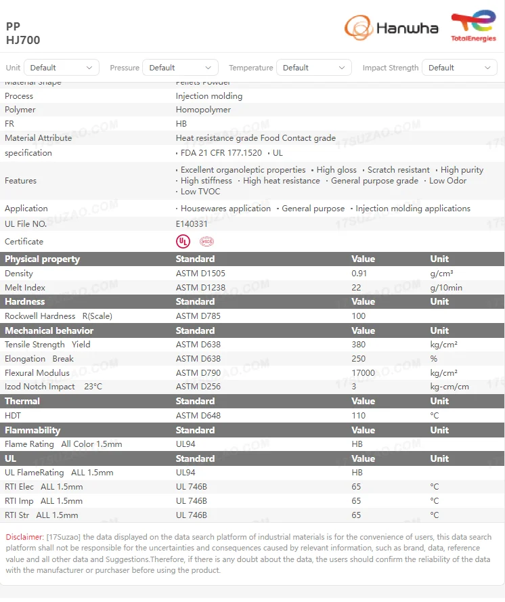Click the Thermal section header
The height and width of the screenshot is (602, 505).
22,401
